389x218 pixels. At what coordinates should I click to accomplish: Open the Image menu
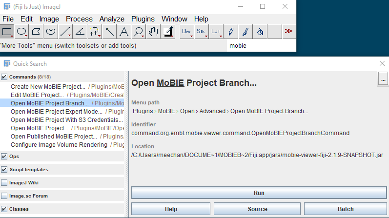[49, 19]
